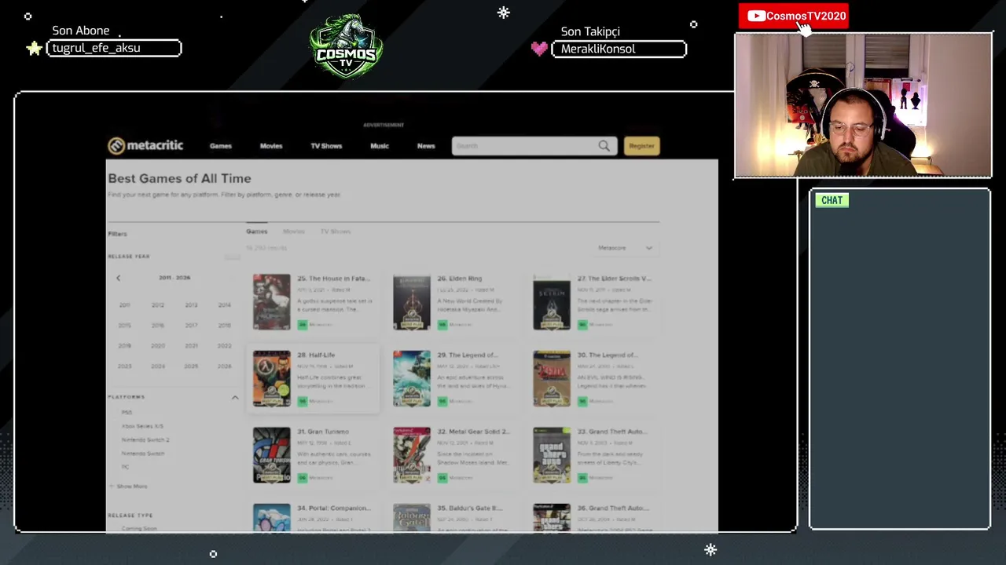The width and height of the screenshot is (1006, 565).
Task: Open cover art for game number 29
Action: coord(412,378)
